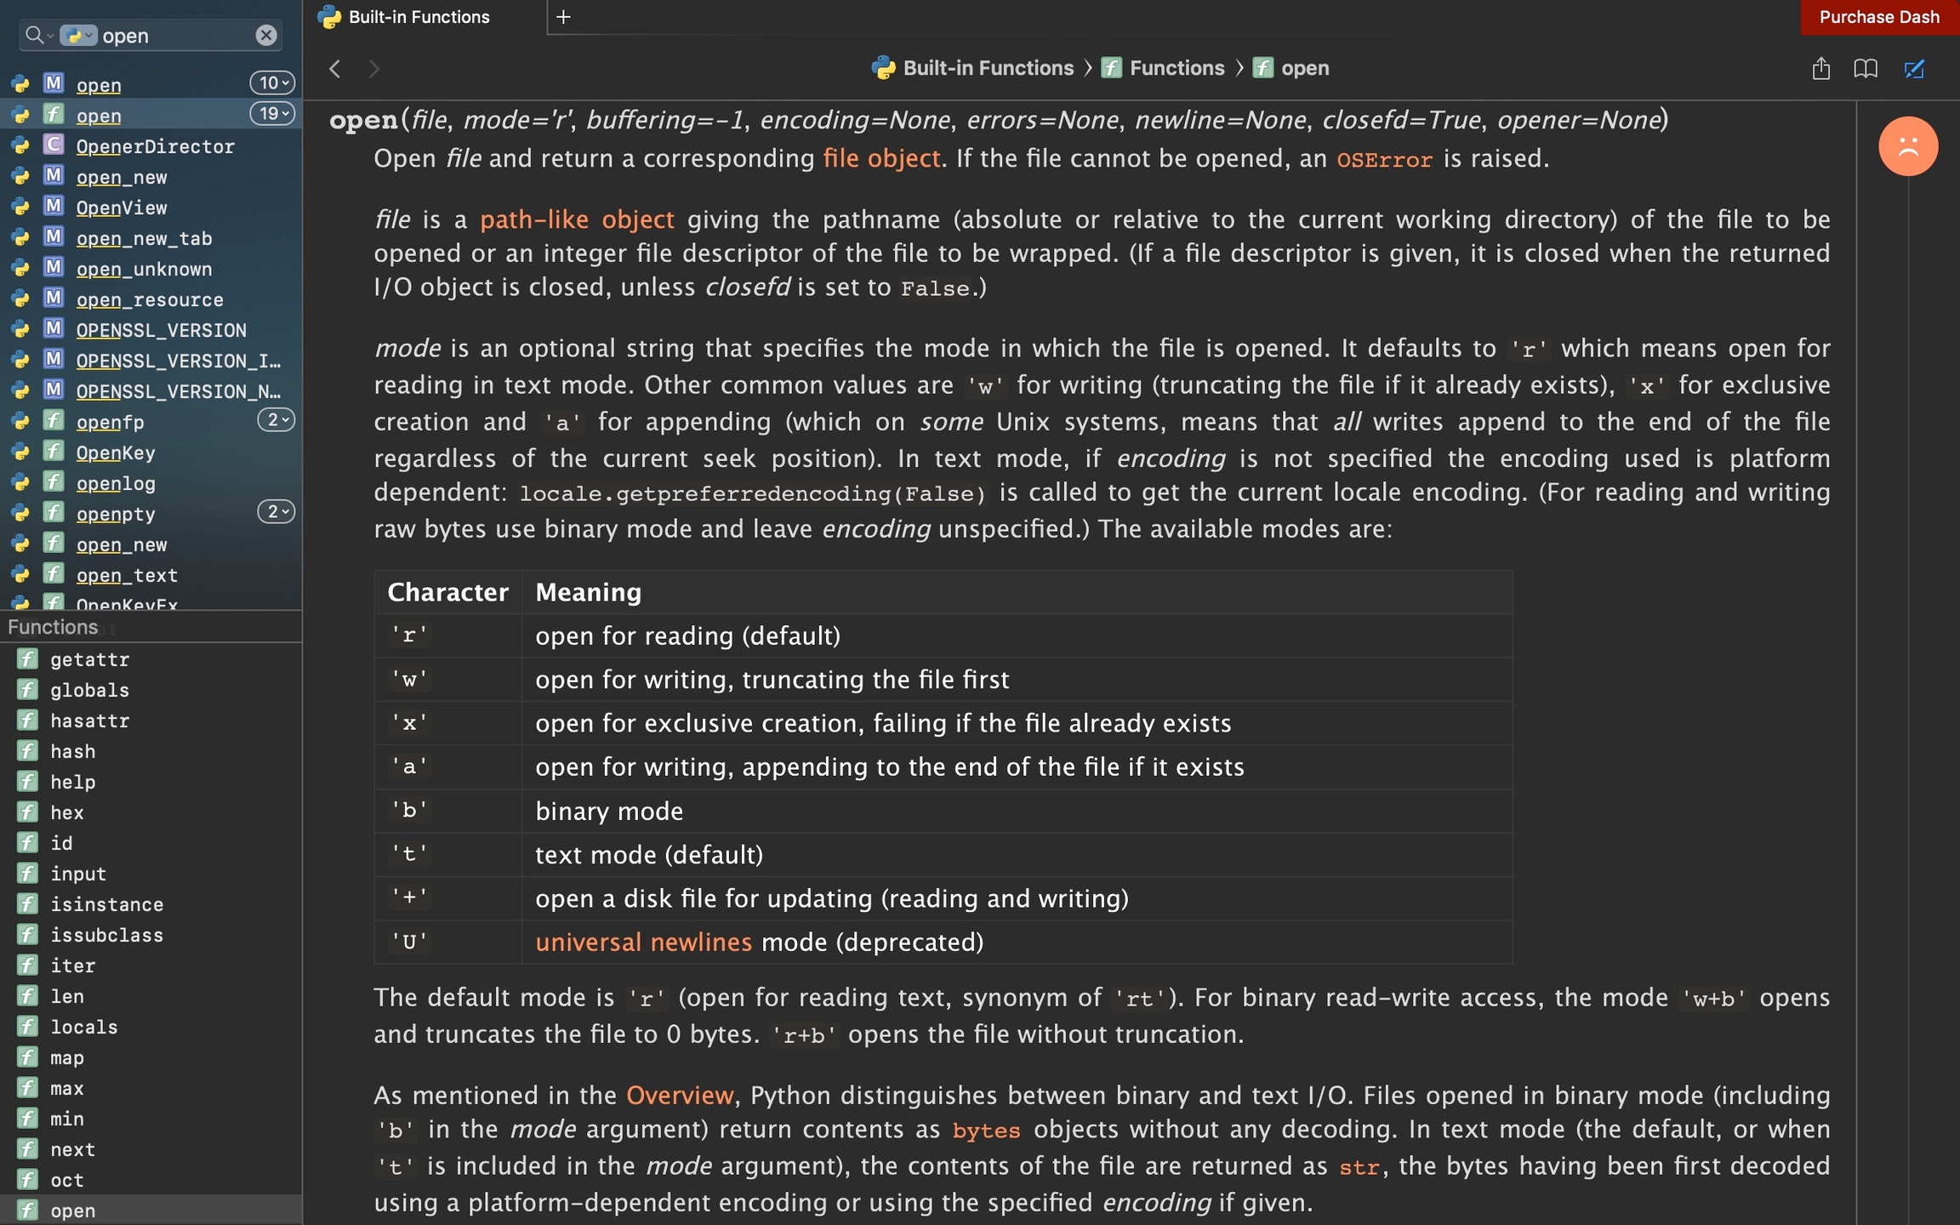Select OpenerDirector class in results
The image size is (1960, 1225).
pos(155,146)
